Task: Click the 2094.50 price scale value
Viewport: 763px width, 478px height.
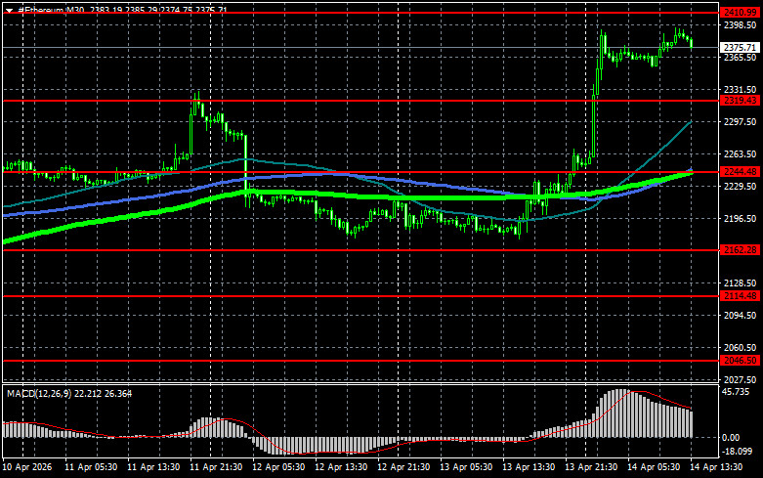Action: click(x=740, y=316)
